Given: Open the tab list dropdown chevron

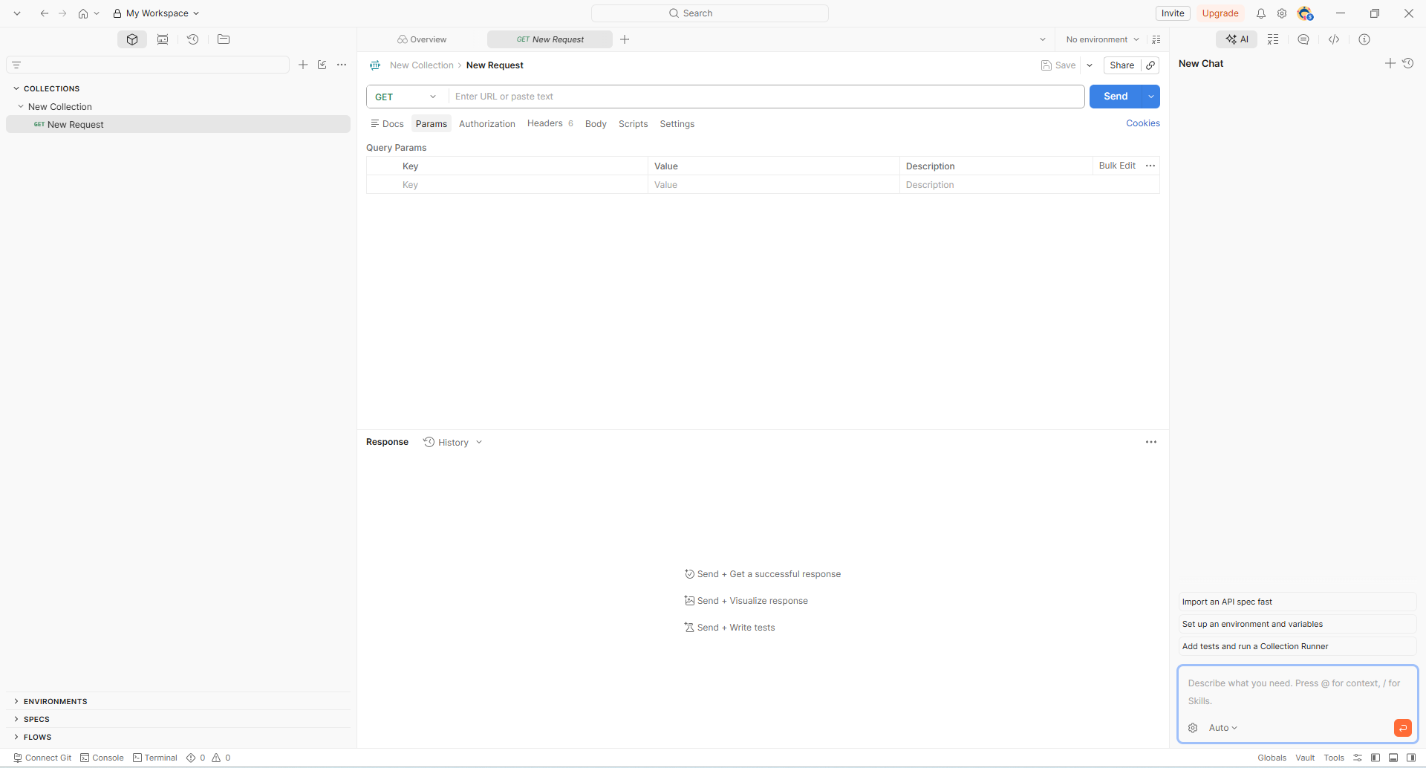Looking at the screenshot, I should [x=1043, y=39].
